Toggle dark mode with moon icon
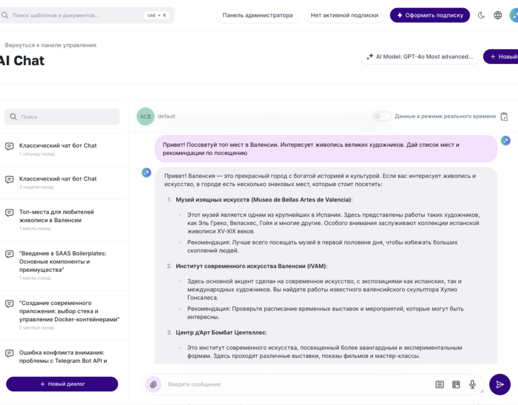This screenshot has height=405, width=518. tap(481, 15)
